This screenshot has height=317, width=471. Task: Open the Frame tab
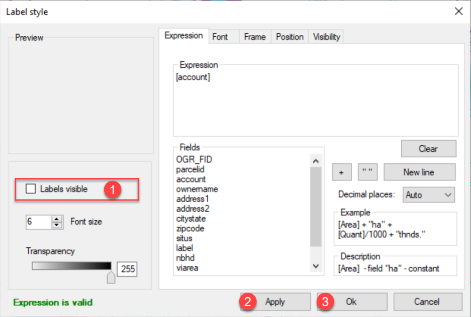click(x=254, y=36)
